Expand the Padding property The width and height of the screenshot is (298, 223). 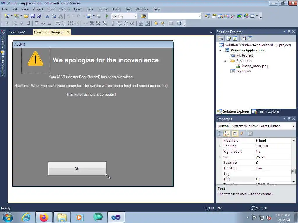coord(219,146)
